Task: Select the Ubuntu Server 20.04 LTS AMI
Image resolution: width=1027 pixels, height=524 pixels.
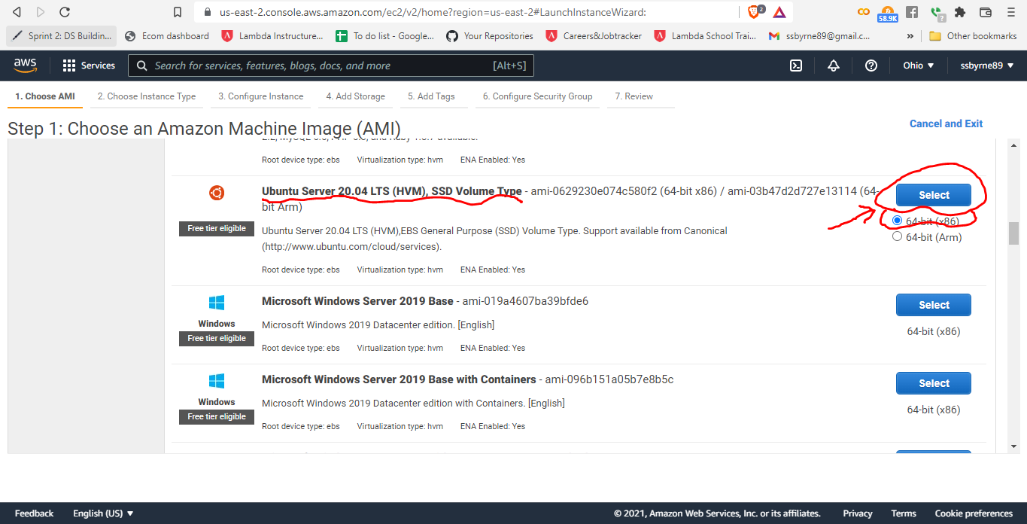Action: coord(934,195)
